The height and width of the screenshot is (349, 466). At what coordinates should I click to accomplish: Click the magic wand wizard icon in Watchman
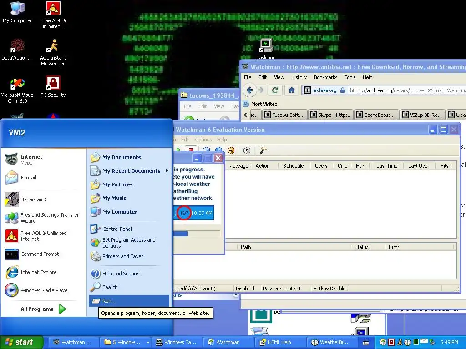(x=263, y=150)
